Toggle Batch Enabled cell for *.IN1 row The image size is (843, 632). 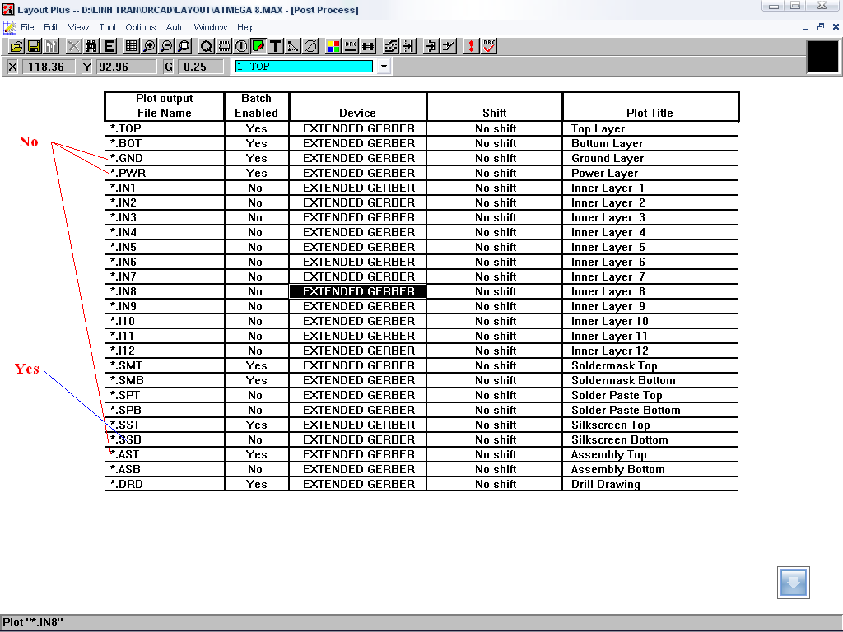(x=257, y=188)
